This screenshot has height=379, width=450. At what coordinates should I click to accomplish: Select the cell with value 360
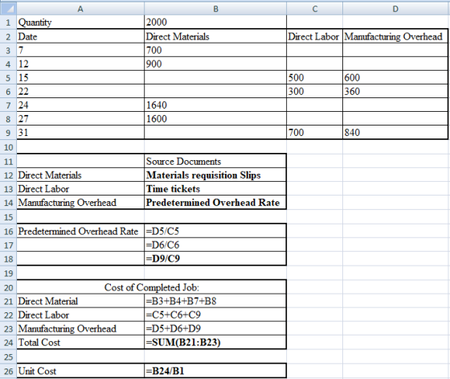coord(395,92)
